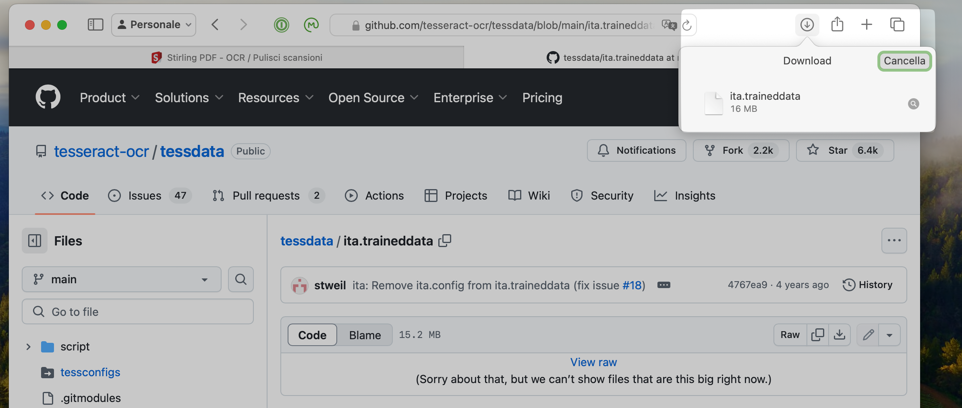Viewport: 962px width, 408px height.
Task: Reveal ita.traineddata in Finder magnifier icon
Action: 913,104
